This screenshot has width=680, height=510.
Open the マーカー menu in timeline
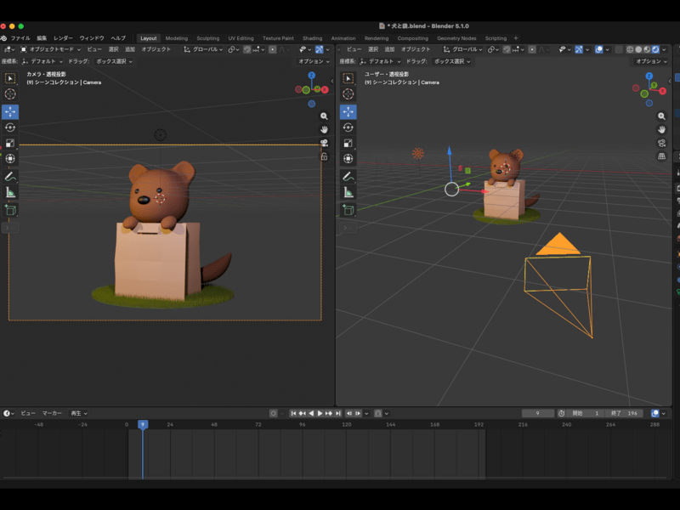coord(52,413)
